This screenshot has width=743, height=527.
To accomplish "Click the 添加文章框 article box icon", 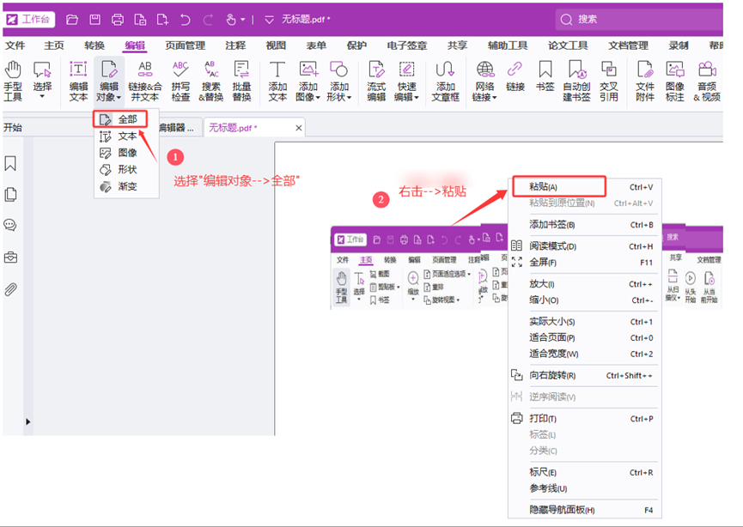I will (x=445, y=80).
